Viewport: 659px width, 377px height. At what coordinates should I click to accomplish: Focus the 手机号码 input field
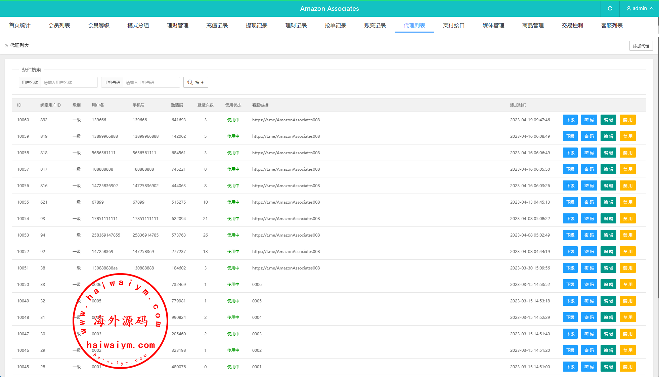click(151, 82)
